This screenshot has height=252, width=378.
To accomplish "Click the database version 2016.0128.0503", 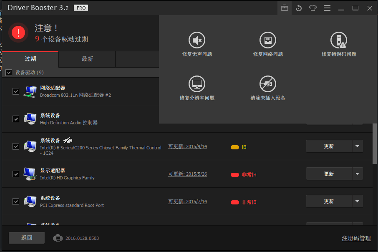I will click(x=82, y=238).
